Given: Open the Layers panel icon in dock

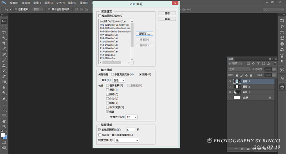Looking at the screenshot, I should (x=282, y=87).
